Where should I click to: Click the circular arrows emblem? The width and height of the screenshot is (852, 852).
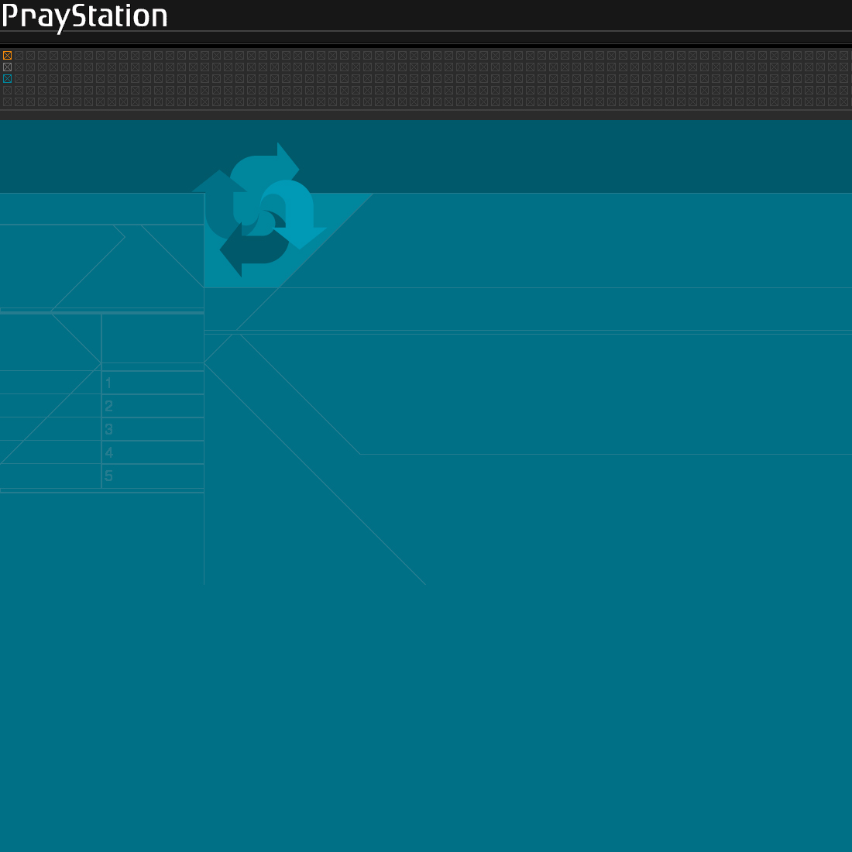(259, 210)
